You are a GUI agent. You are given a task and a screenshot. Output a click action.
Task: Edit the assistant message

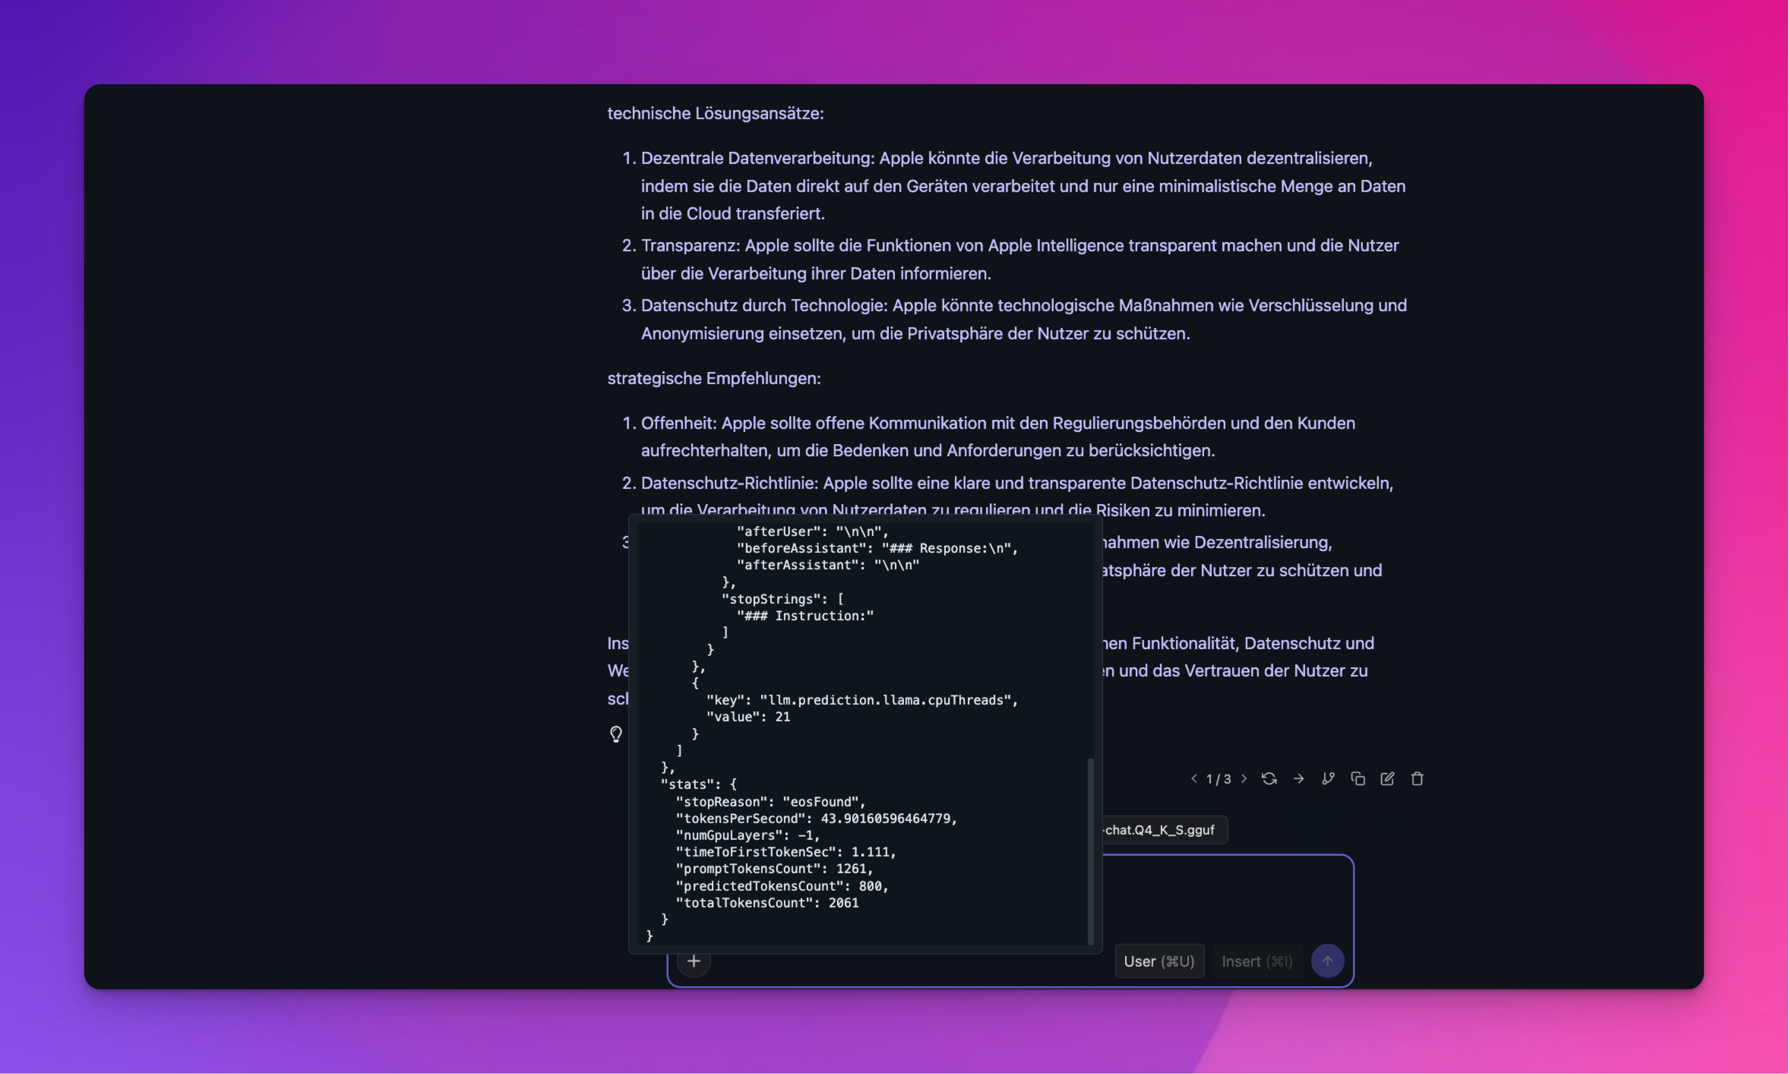(1388, 779)
